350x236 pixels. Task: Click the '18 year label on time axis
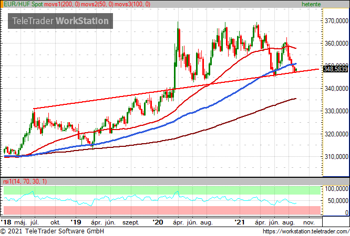6,222
